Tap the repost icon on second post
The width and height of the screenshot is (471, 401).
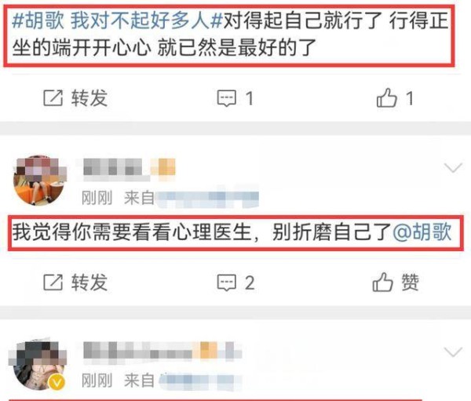[x=53, y=282]
